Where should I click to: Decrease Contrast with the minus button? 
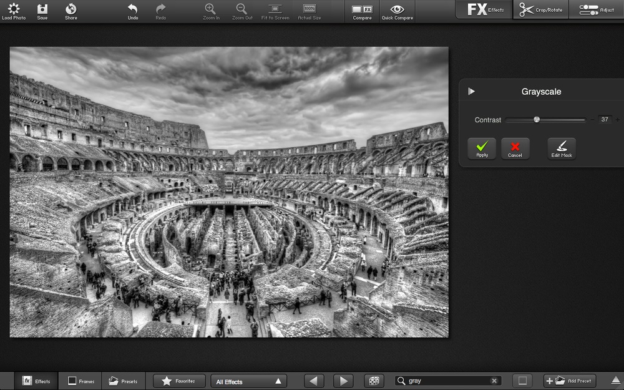point(592,120)
